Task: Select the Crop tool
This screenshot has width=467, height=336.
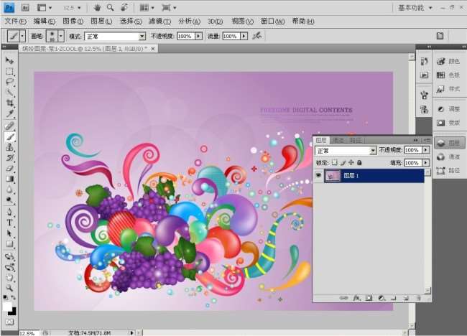Action: click(x=10, y=103)
